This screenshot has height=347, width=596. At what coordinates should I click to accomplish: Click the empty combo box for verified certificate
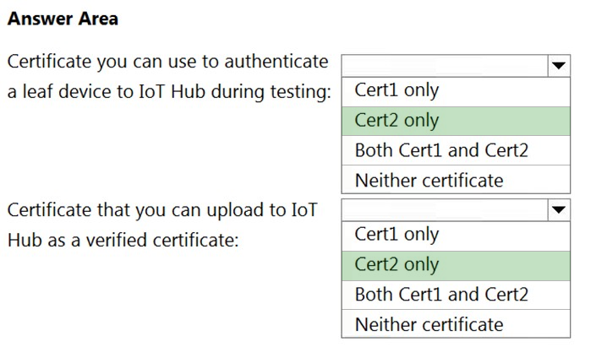coord(446,209)
